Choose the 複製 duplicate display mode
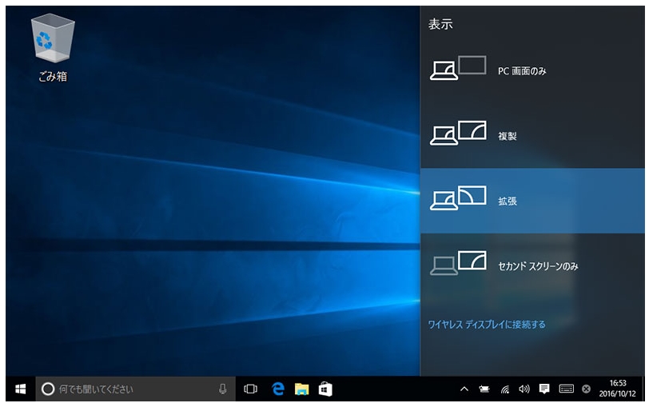The width and height of the screenshot is (649, 407). [x=532, y=136]
